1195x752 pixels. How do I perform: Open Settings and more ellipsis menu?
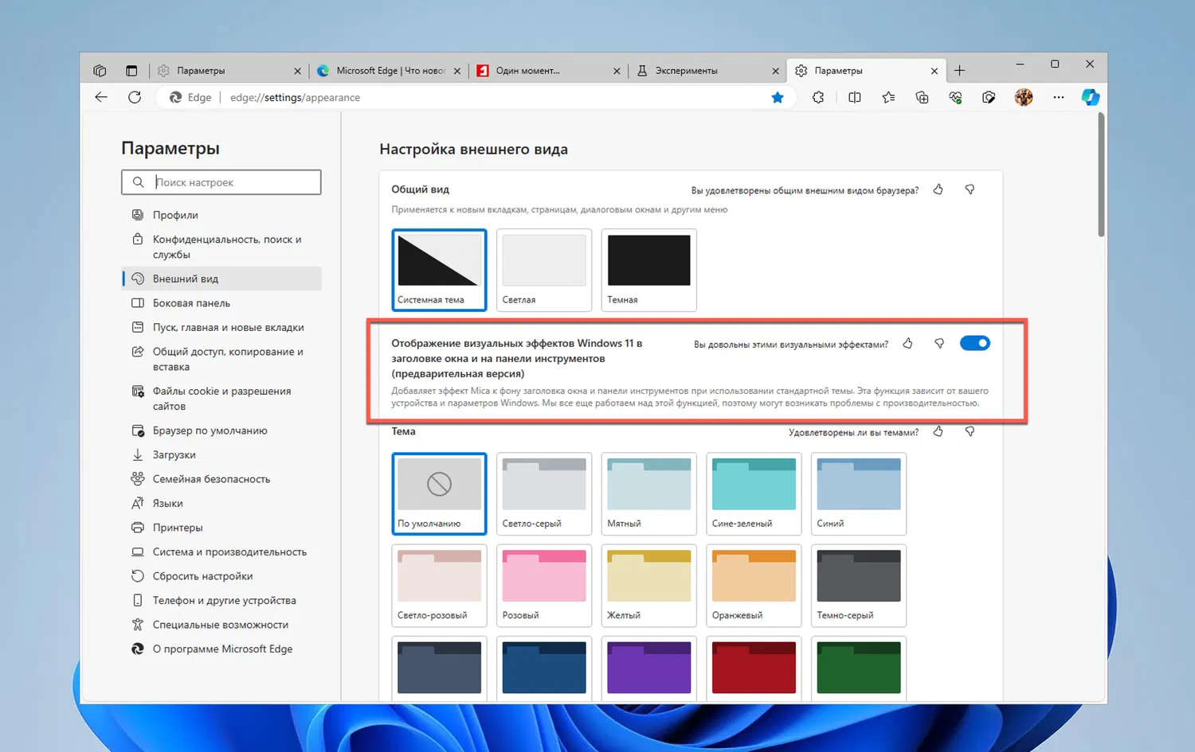tap(1058, 97)
